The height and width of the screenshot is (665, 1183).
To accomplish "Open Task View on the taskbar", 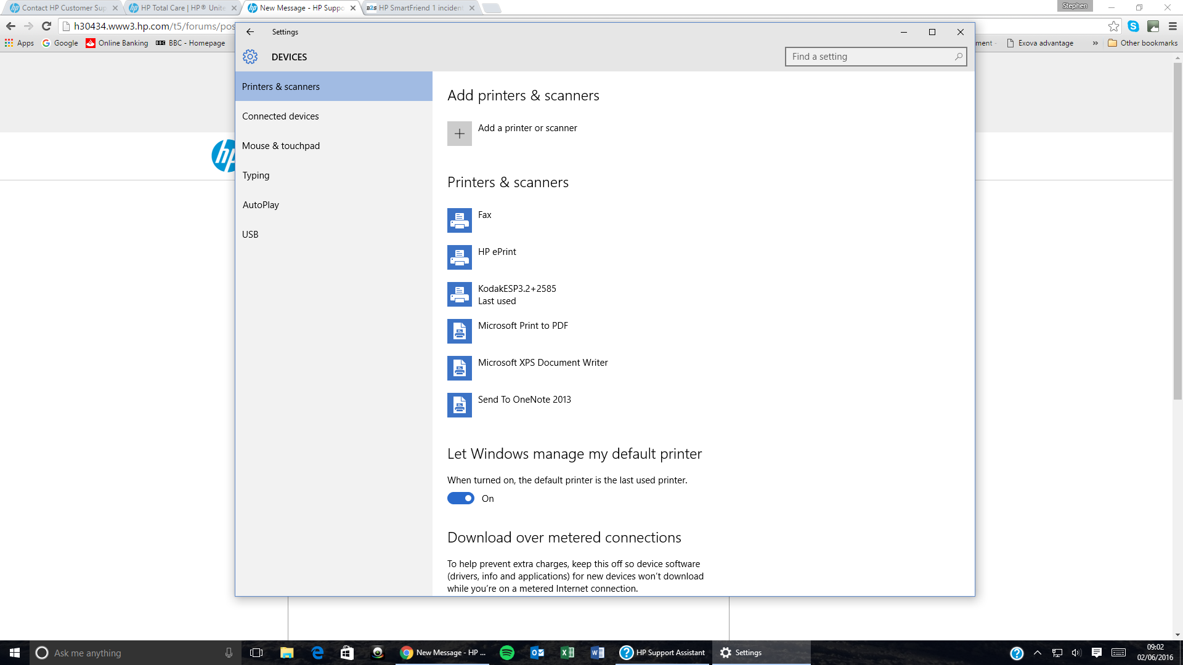I will [x=256, y=653].
